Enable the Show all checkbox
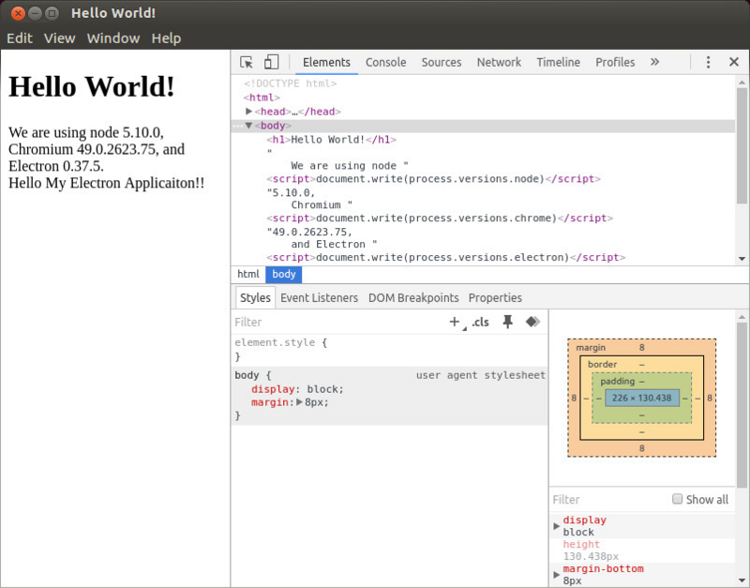Screen dimensions: 750x588 coord(678,499)
